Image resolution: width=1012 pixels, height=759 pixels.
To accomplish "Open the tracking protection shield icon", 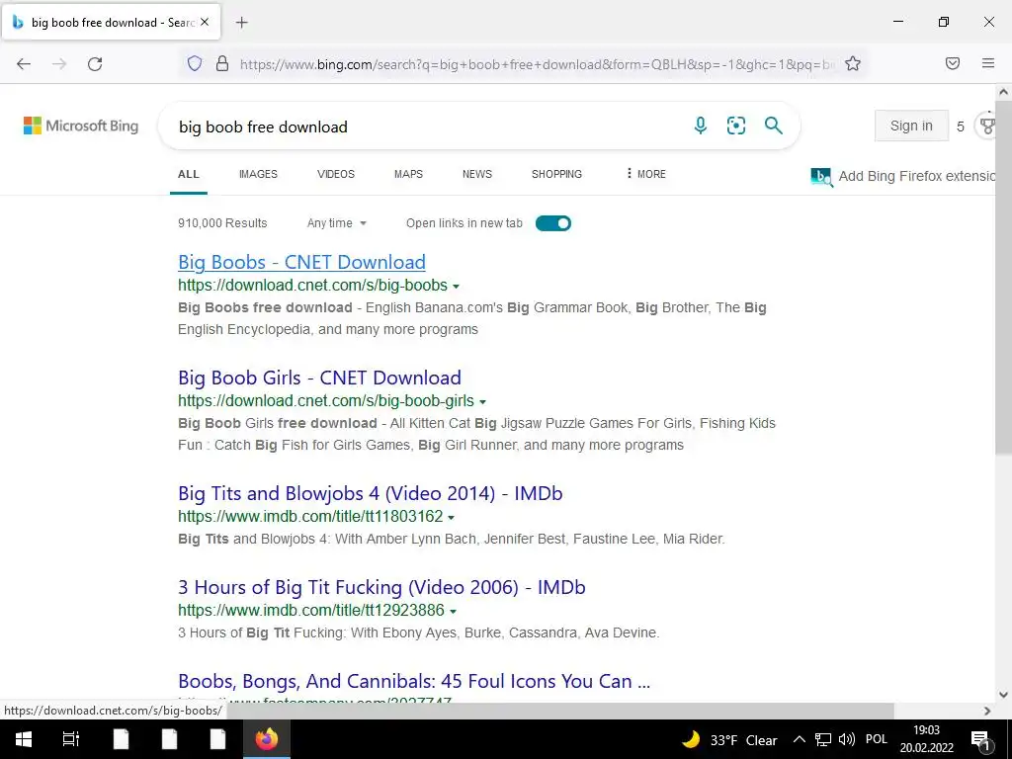I will coord(195,63).
